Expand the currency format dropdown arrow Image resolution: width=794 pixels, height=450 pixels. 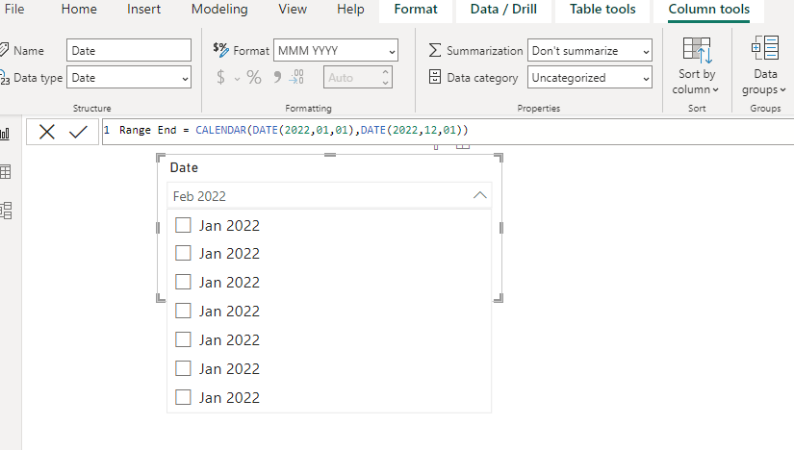(x=237, y=79)
